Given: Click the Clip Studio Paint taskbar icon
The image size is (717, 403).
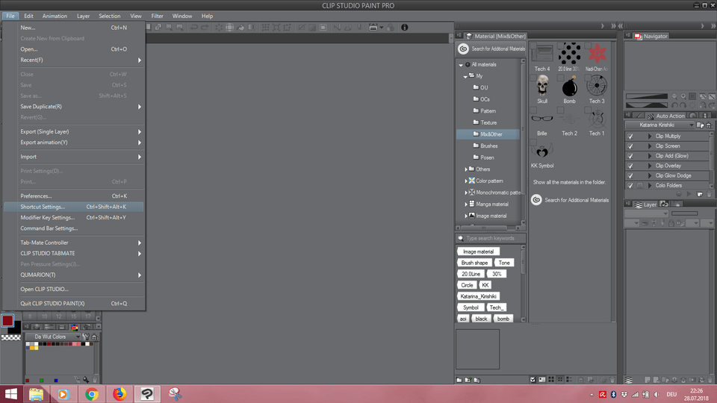Looking at the screenshot, I should pyautogui.click(x=148, y=394).
